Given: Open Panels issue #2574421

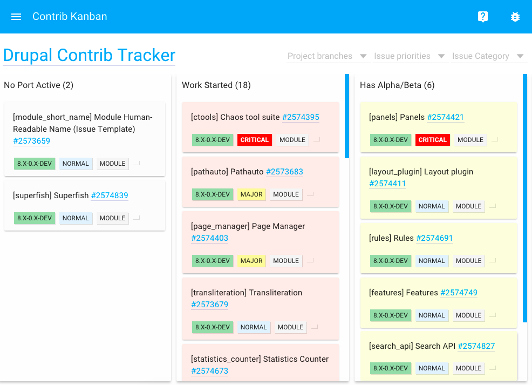Looking at the screenshot, I should point(446,117).
